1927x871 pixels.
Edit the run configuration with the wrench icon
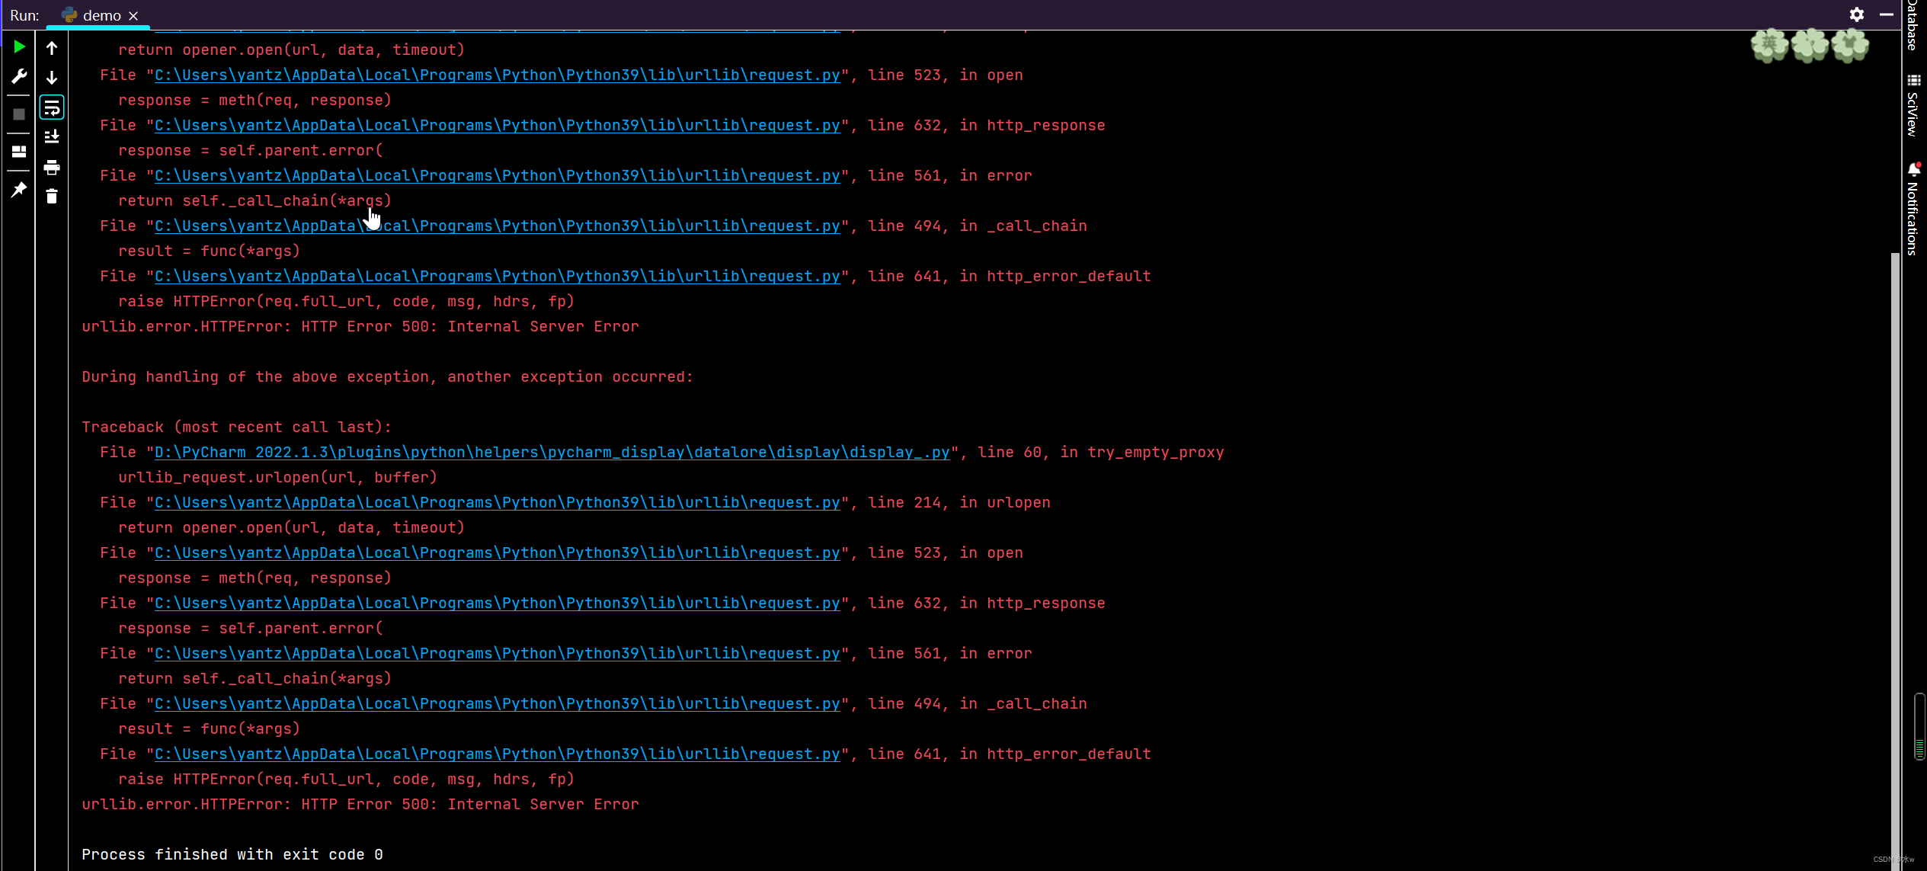pos(18,75)
